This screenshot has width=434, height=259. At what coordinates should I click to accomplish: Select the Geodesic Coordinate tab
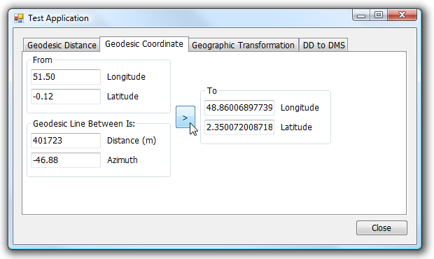pos(144,44)
